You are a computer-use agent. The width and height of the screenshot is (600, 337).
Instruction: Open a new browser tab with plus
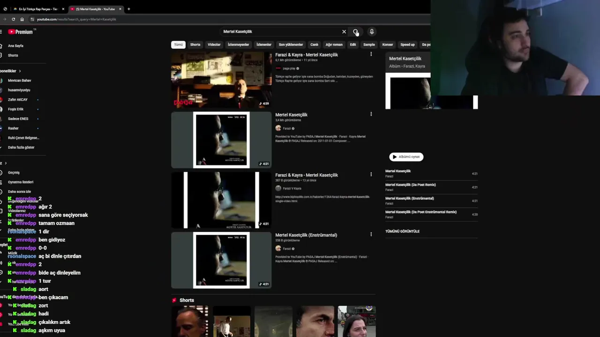pyautogui.click(x=128, y=9)
